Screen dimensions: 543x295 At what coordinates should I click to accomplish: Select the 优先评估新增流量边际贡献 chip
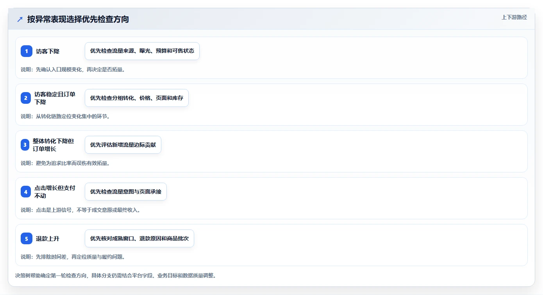pyautogui.click(x=123, y=145)
